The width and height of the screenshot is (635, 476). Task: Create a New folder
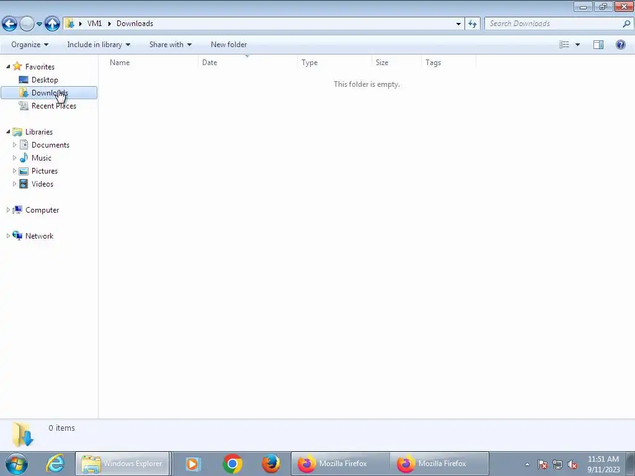pos(229,45)
